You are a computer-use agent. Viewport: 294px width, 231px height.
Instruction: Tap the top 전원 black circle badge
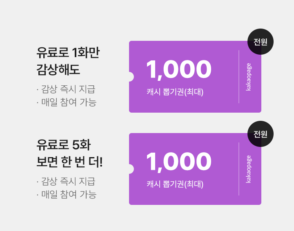(x=261, y=42)
